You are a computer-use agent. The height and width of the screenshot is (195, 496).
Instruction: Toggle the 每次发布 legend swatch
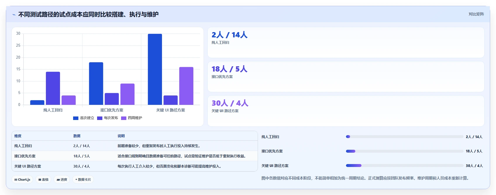(x=100, y=118)
